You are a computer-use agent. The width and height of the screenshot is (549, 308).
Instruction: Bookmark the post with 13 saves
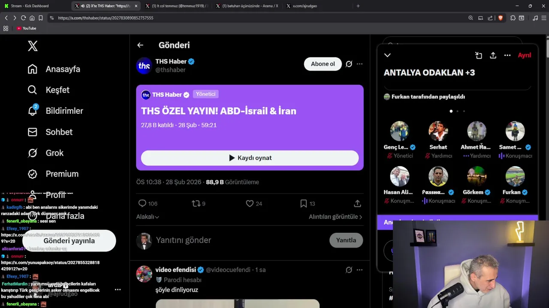point(303,204)
